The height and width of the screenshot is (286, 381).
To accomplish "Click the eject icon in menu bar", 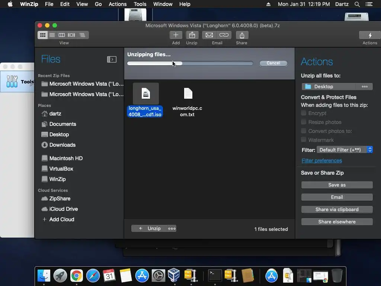I will point(268,4).
